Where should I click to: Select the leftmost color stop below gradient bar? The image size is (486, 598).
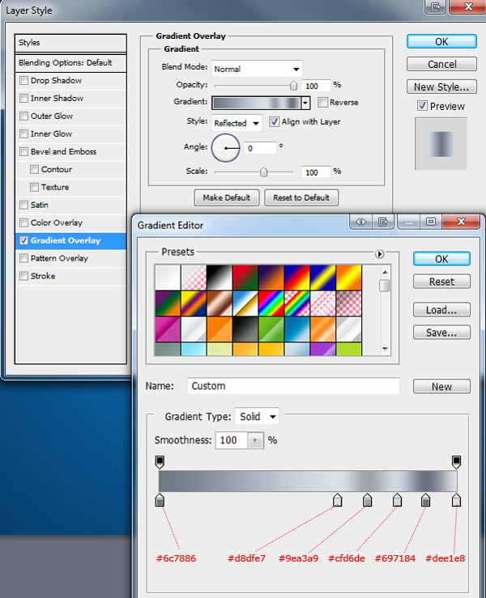(160, 499)
